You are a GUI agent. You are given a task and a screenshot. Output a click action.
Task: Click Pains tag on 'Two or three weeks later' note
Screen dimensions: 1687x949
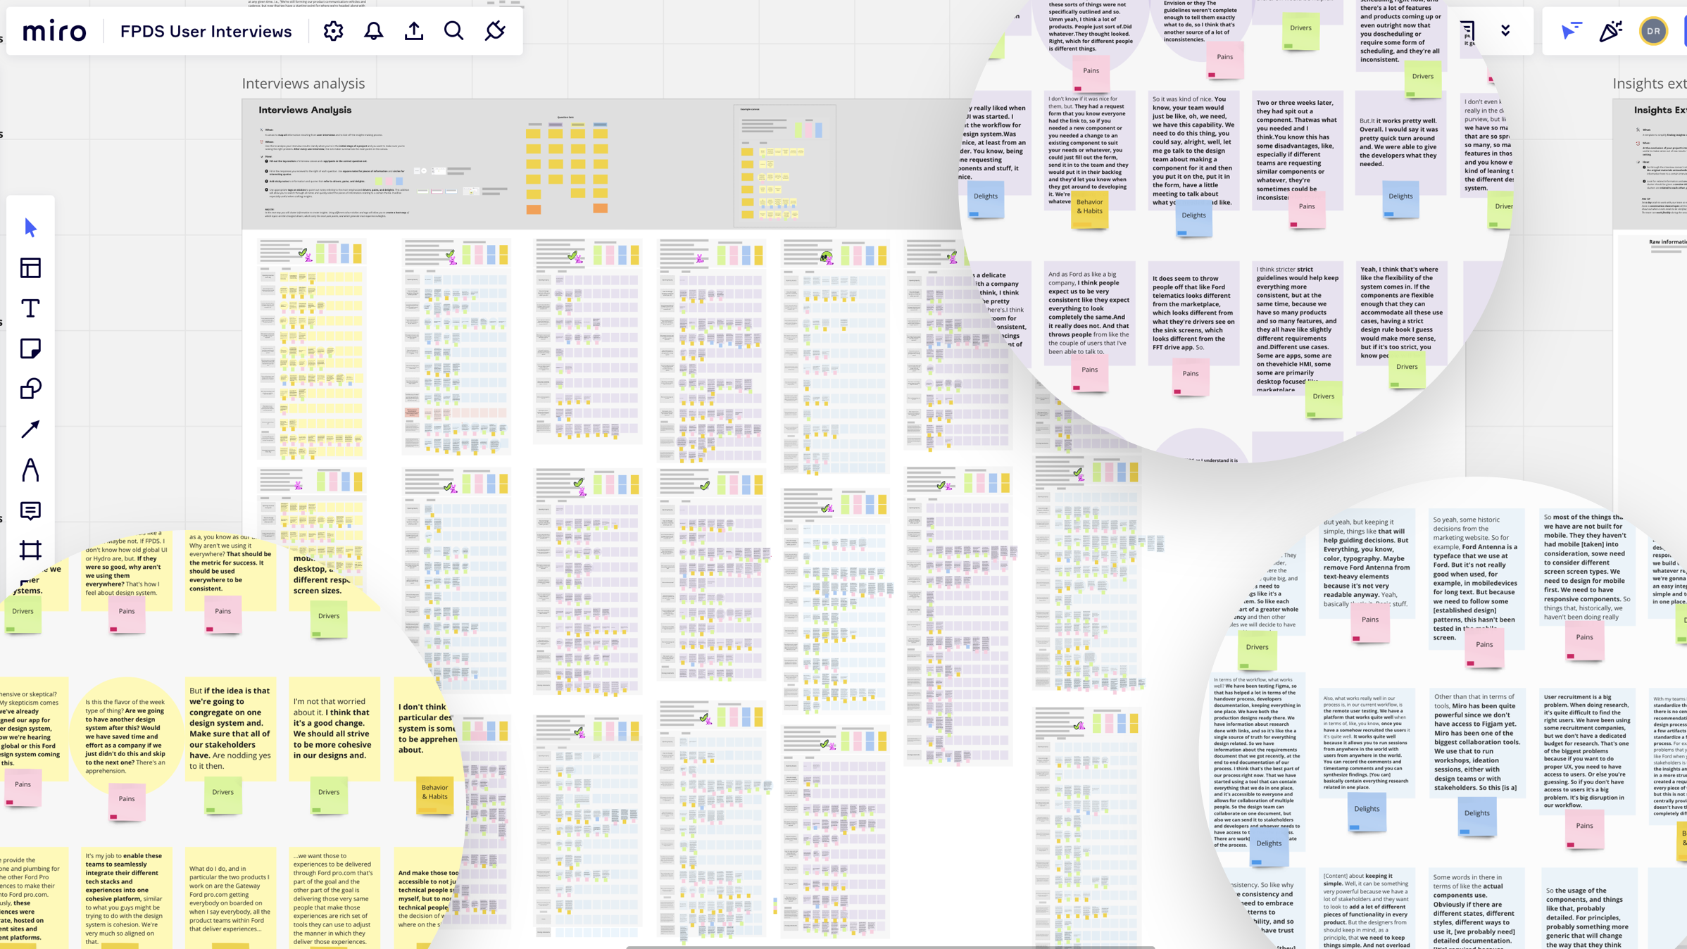[1307, 209]
